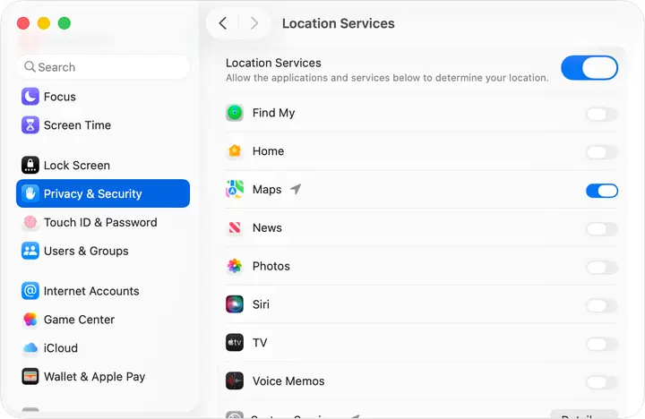645x419 pixels.
Task: Disable the main Location Services switch
Action: pos(589,68)
